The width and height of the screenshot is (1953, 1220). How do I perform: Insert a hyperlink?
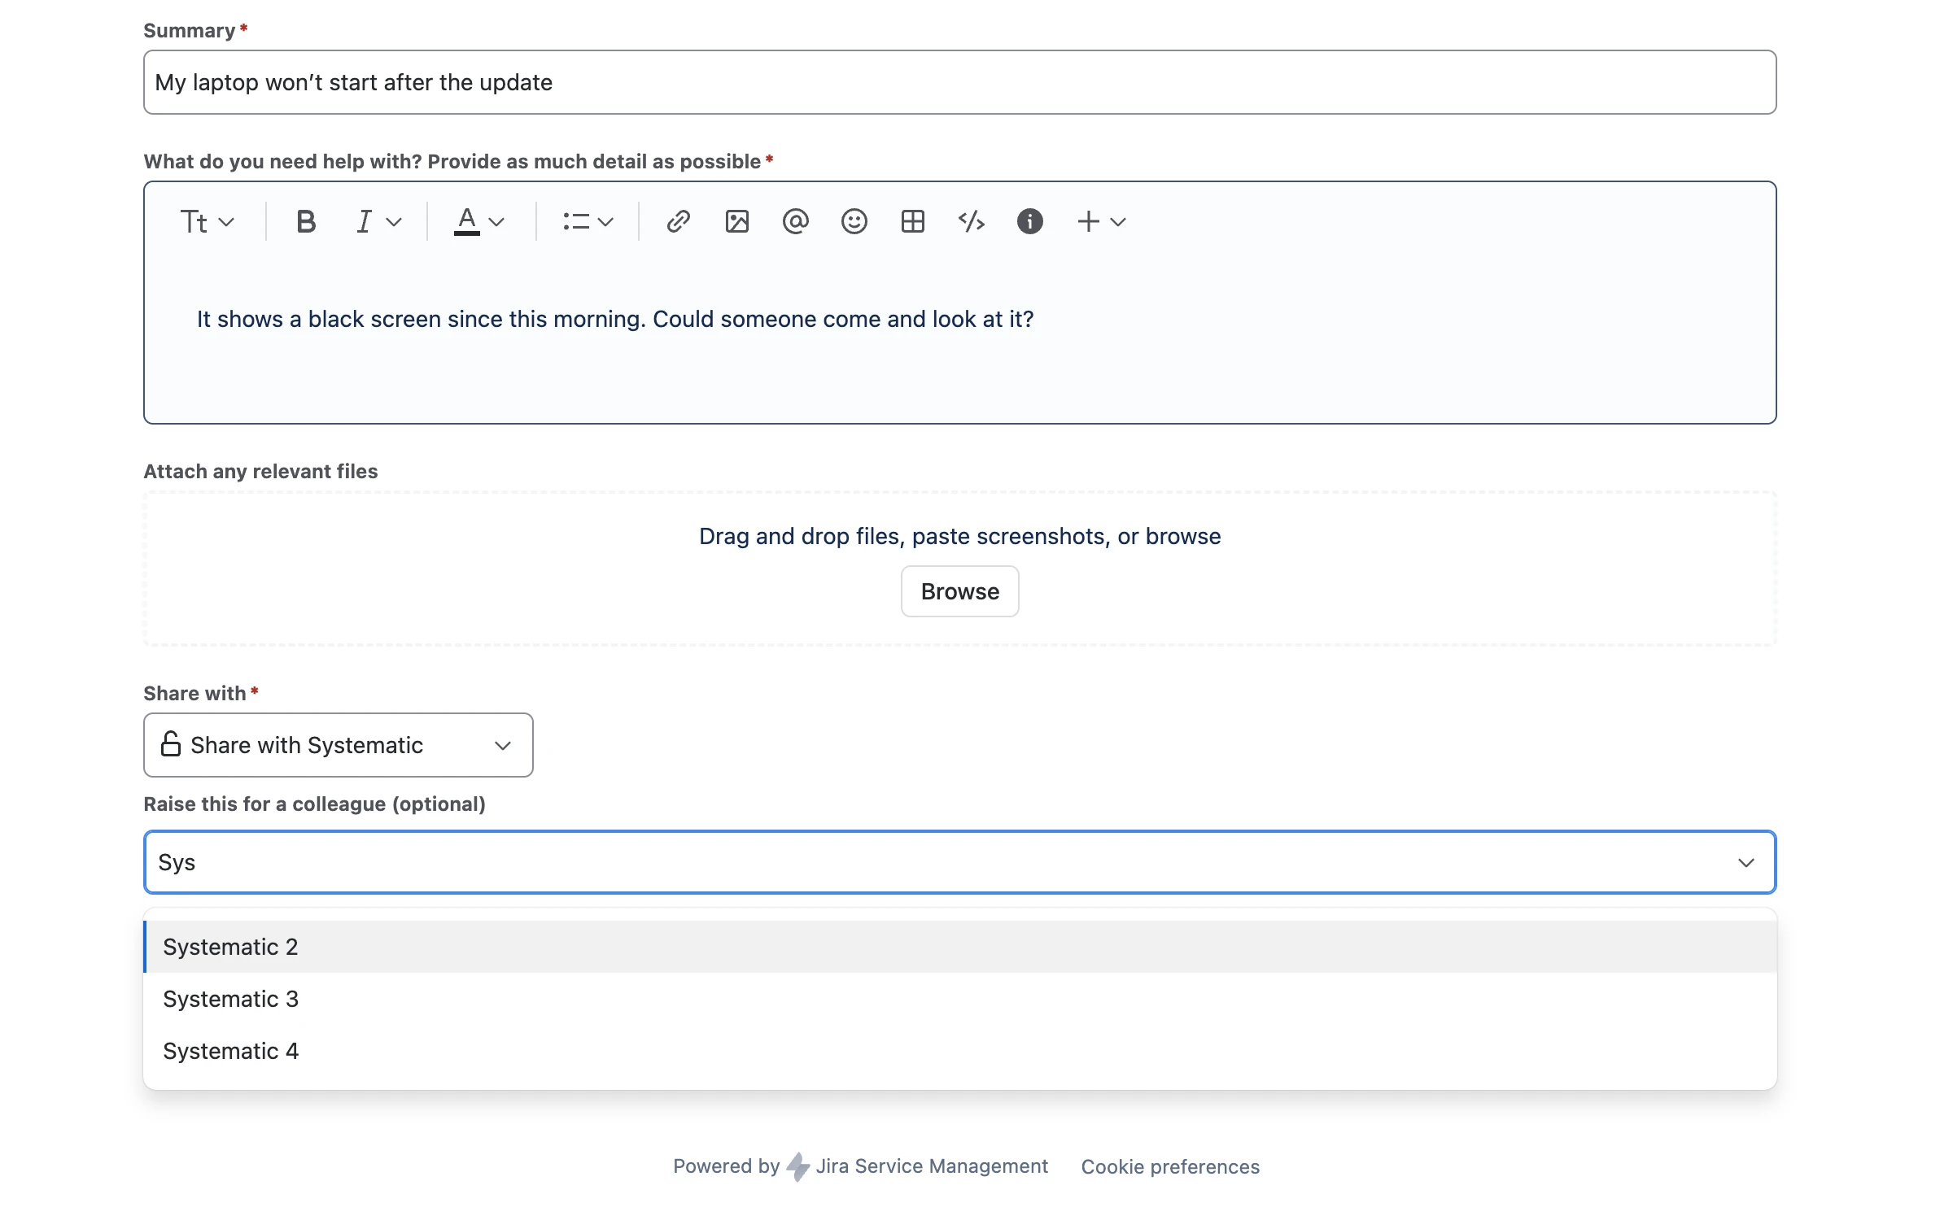[679, 221]
